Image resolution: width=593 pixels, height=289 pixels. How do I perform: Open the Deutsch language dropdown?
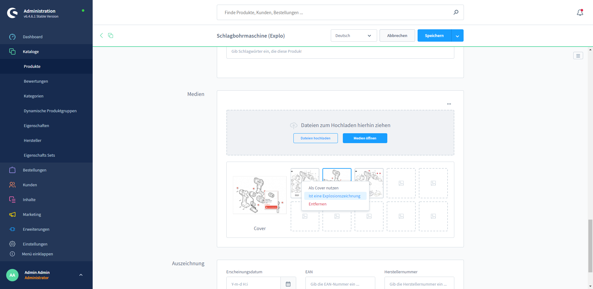353,35
